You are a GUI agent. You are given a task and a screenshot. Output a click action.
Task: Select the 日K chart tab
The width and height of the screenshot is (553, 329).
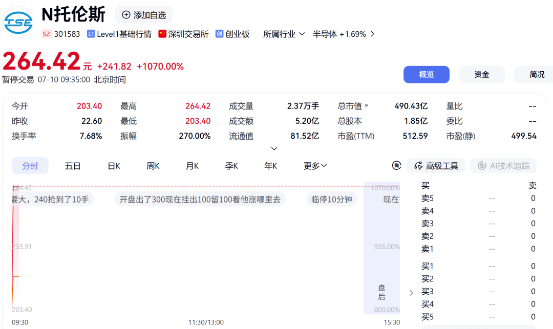(x=114, y=166)
